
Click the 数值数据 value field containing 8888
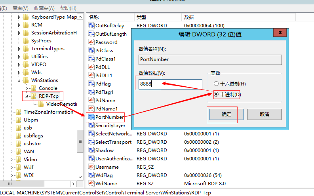tap(170, 84)
